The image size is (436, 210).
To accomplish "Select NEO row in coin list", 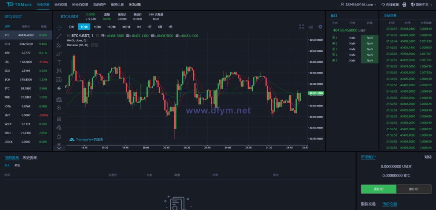I will (26, 133).
